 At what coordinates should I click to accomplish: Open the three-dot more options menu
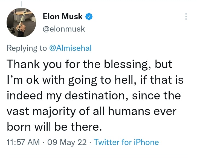tap(186, 16)
